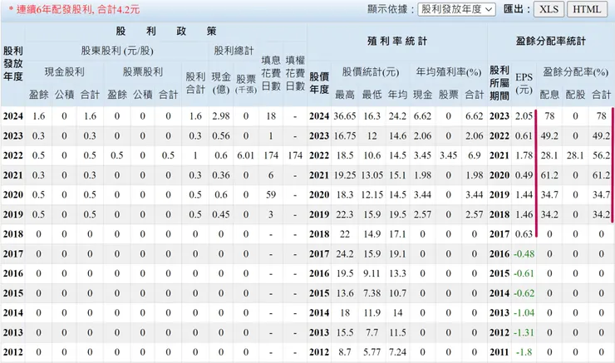The width and height of the screenshot is (615, 363).
Task: Click the 盈餘分配率(%) header
Action: click(x=575, y=71)
